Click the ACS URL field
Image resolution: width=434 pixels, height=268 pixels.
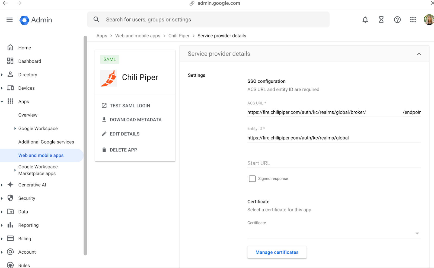[334, 112]
